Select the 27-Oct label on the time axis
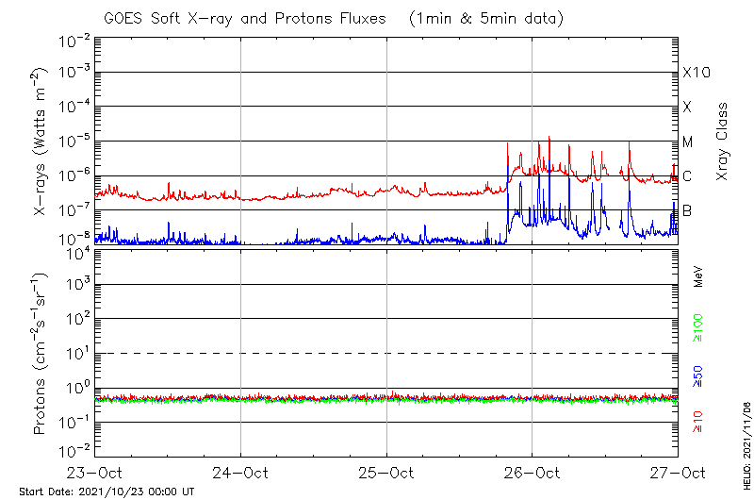 (677, 472)
